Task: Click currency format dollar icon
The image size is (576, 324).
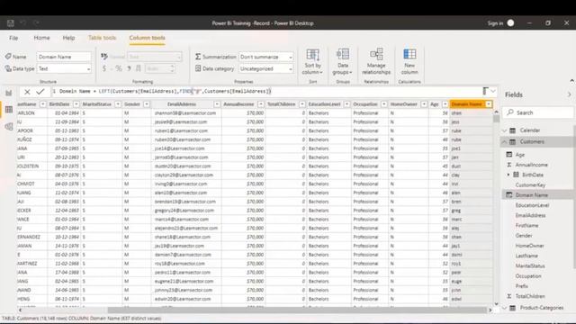Action: (104, 68)
